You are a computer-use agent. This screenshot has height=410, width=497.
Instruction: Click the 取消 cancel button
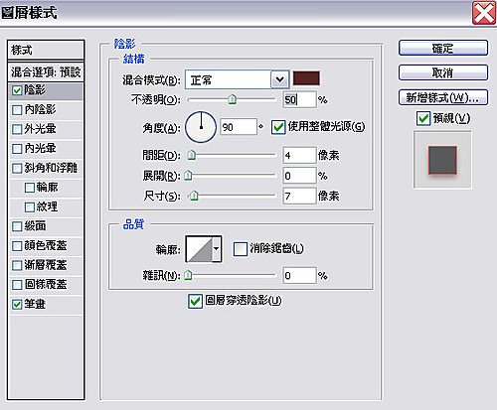tap(443, 72)
